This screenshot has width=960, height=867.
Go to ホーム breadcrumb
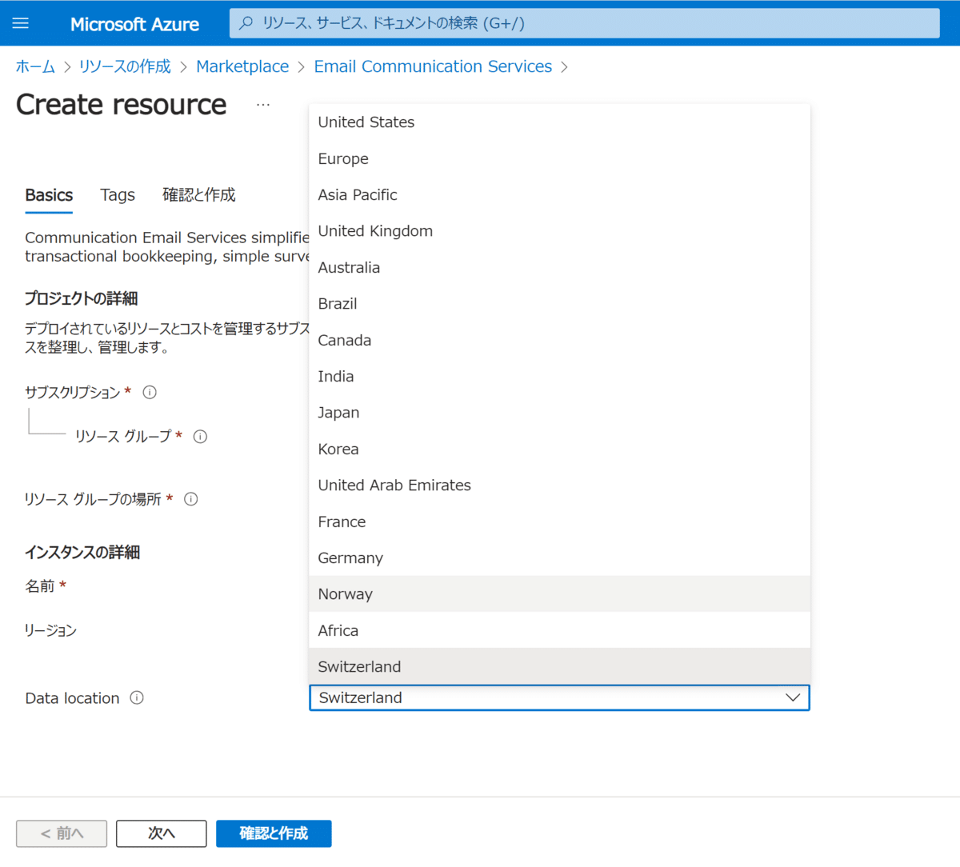[x=35, y=66]
